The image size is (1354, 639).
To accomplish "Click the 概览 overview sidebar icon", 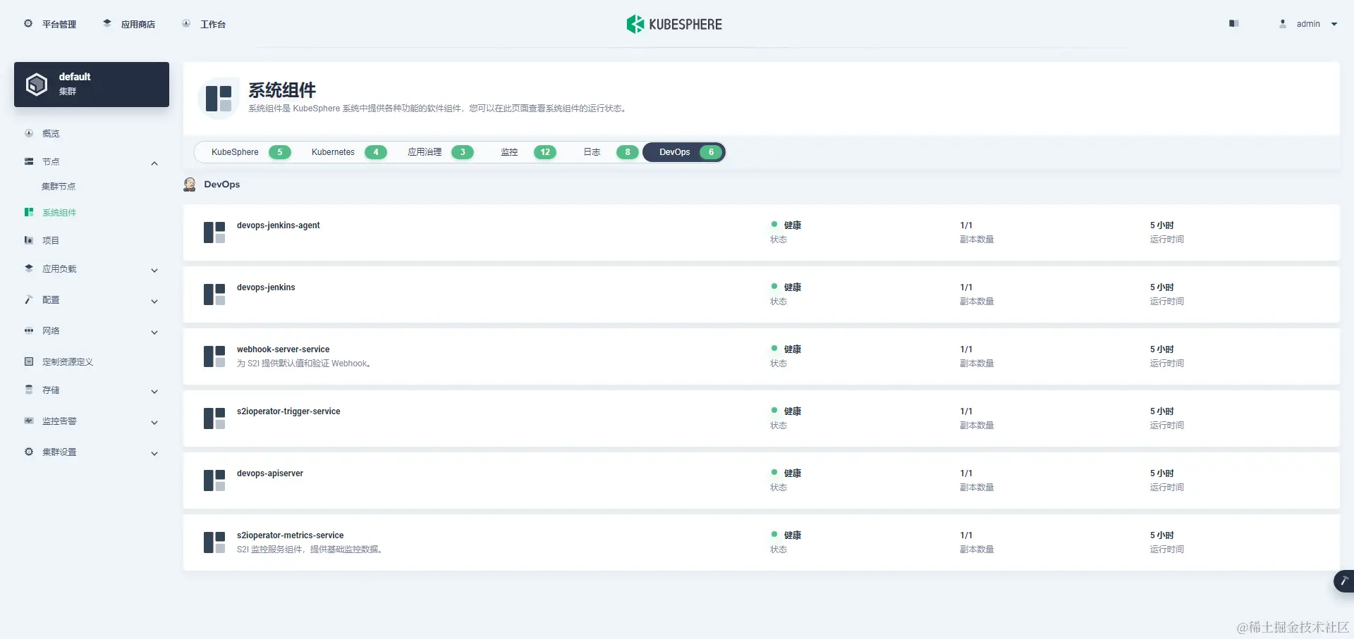I will click(29, 133).
